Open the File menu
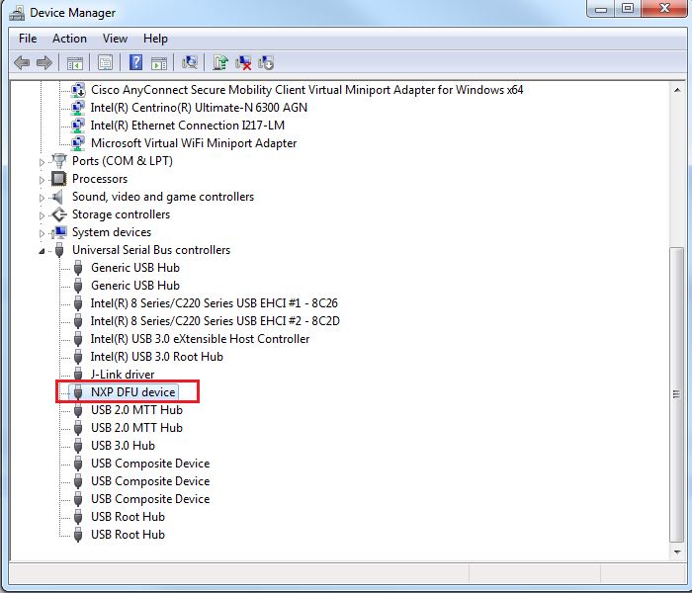 click(x=28, y=39)
